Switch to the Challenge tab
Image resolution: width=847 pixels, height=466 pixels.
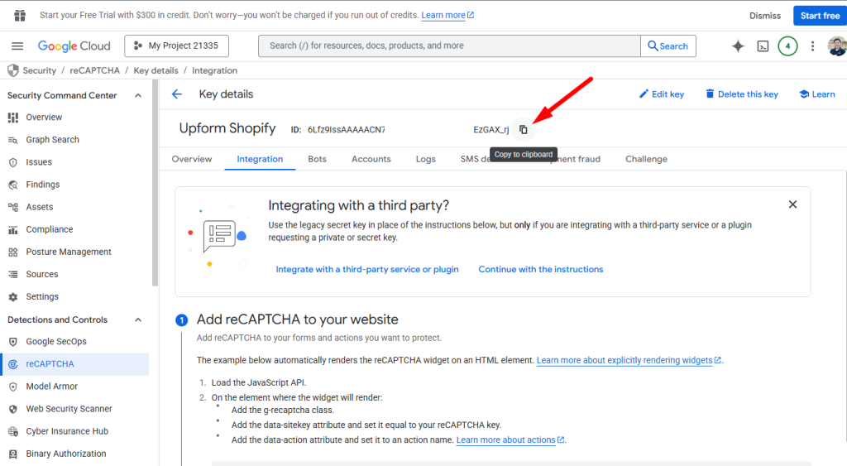[646, 159]
